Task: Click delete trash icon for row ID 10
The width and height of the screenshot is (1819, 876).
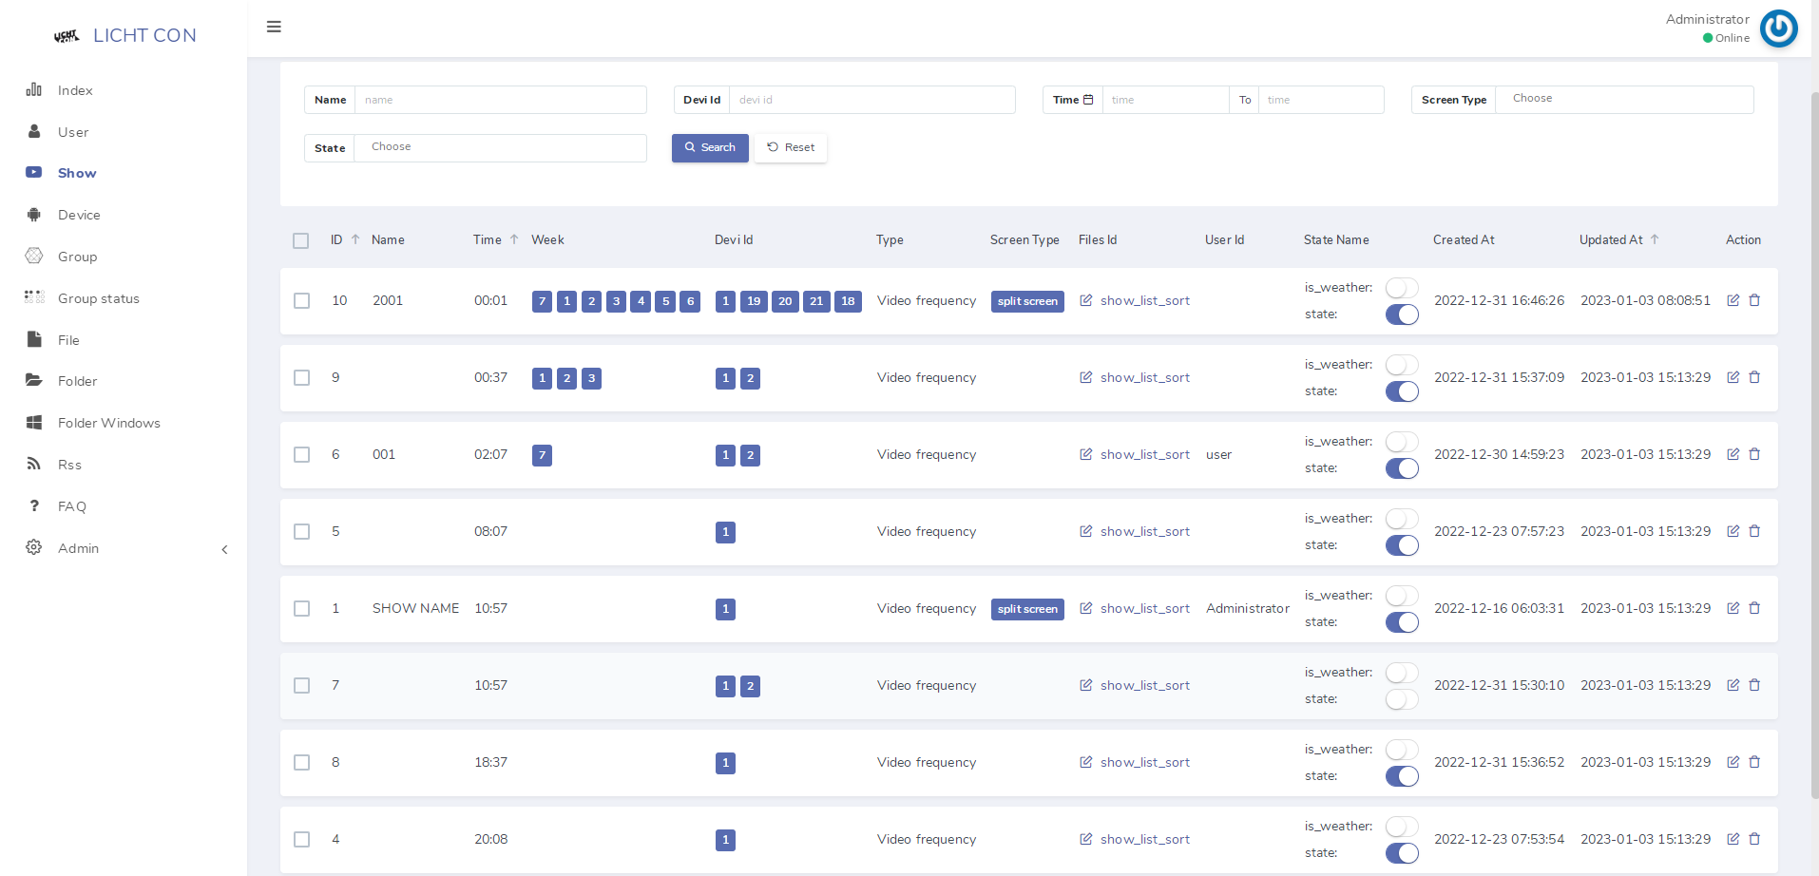Action: [x=1754, y=300]
